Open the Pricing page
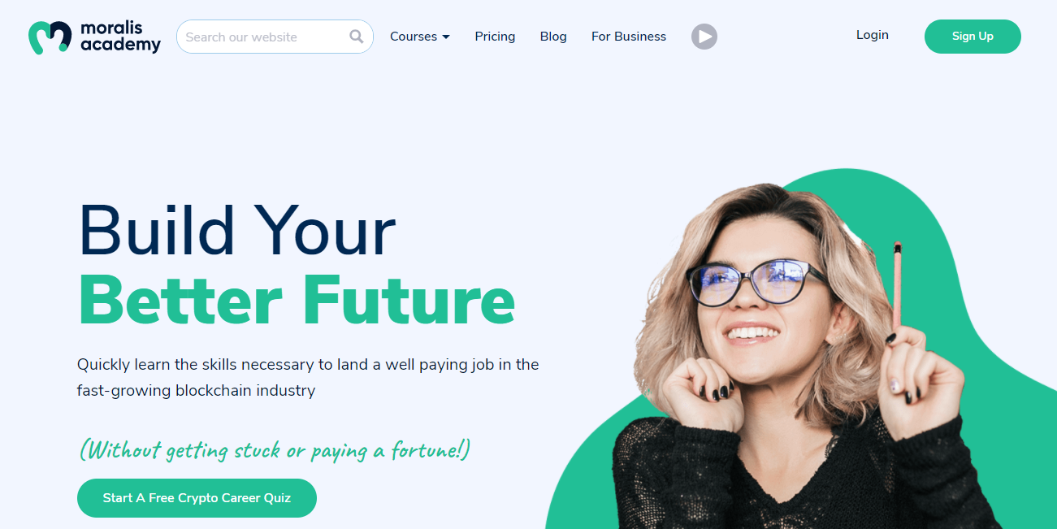Screen dimensions: 1057x529 click(x=495, y=37)
